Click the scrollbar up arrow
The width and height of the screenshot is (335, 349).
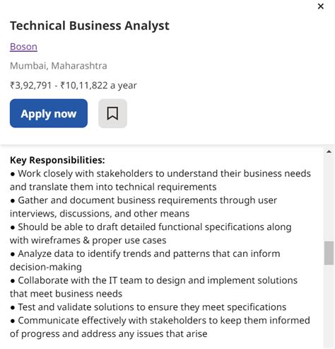[329, 151]
